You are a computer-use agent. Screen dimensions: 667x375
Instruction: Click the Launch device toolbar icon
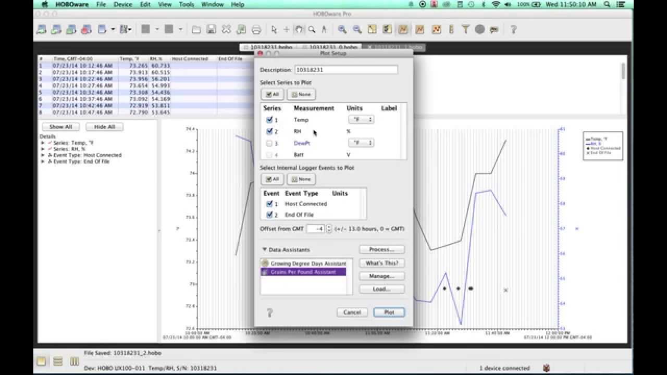pyautogui.click(x=41, y=29)
